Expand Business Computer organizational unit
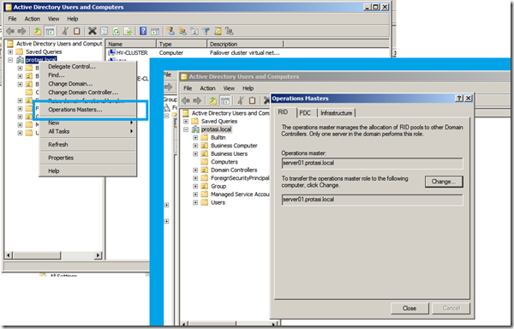514x329 pixels. point(195,146)
